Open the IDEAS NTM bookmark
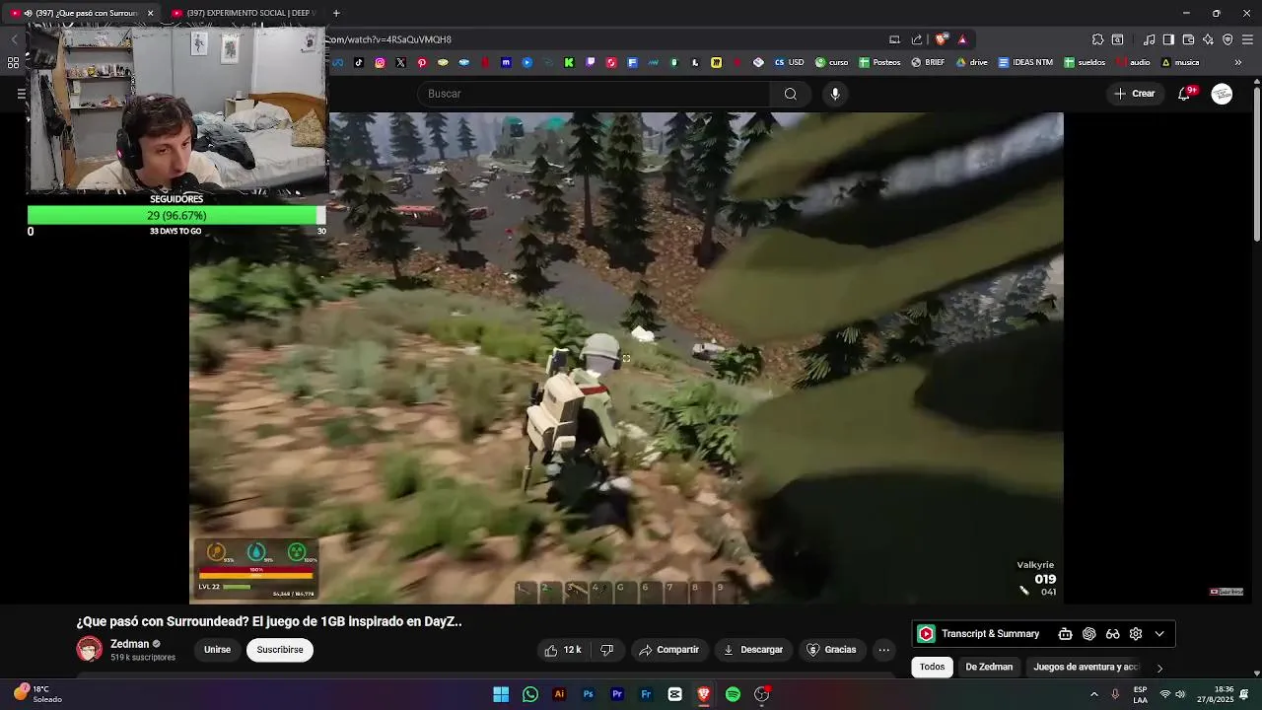Image resolution: width=1262 pixels, height=710 pixels. click(1025, 62)
